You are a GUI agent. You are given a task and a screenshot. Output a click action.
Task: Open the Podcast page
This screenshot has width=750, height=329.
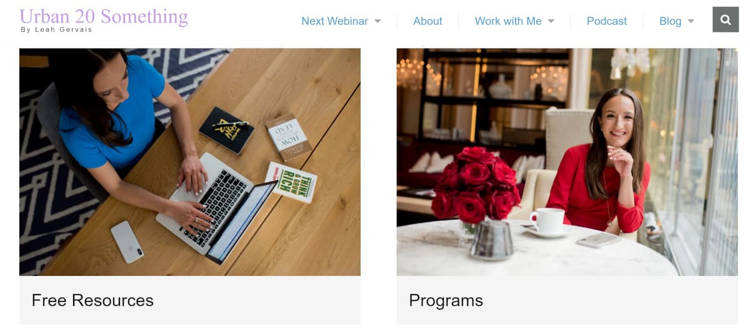606,21
